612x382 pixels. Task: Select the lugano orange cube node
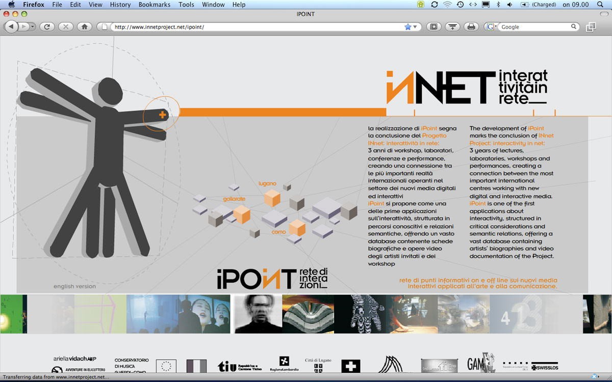(272, 198)
